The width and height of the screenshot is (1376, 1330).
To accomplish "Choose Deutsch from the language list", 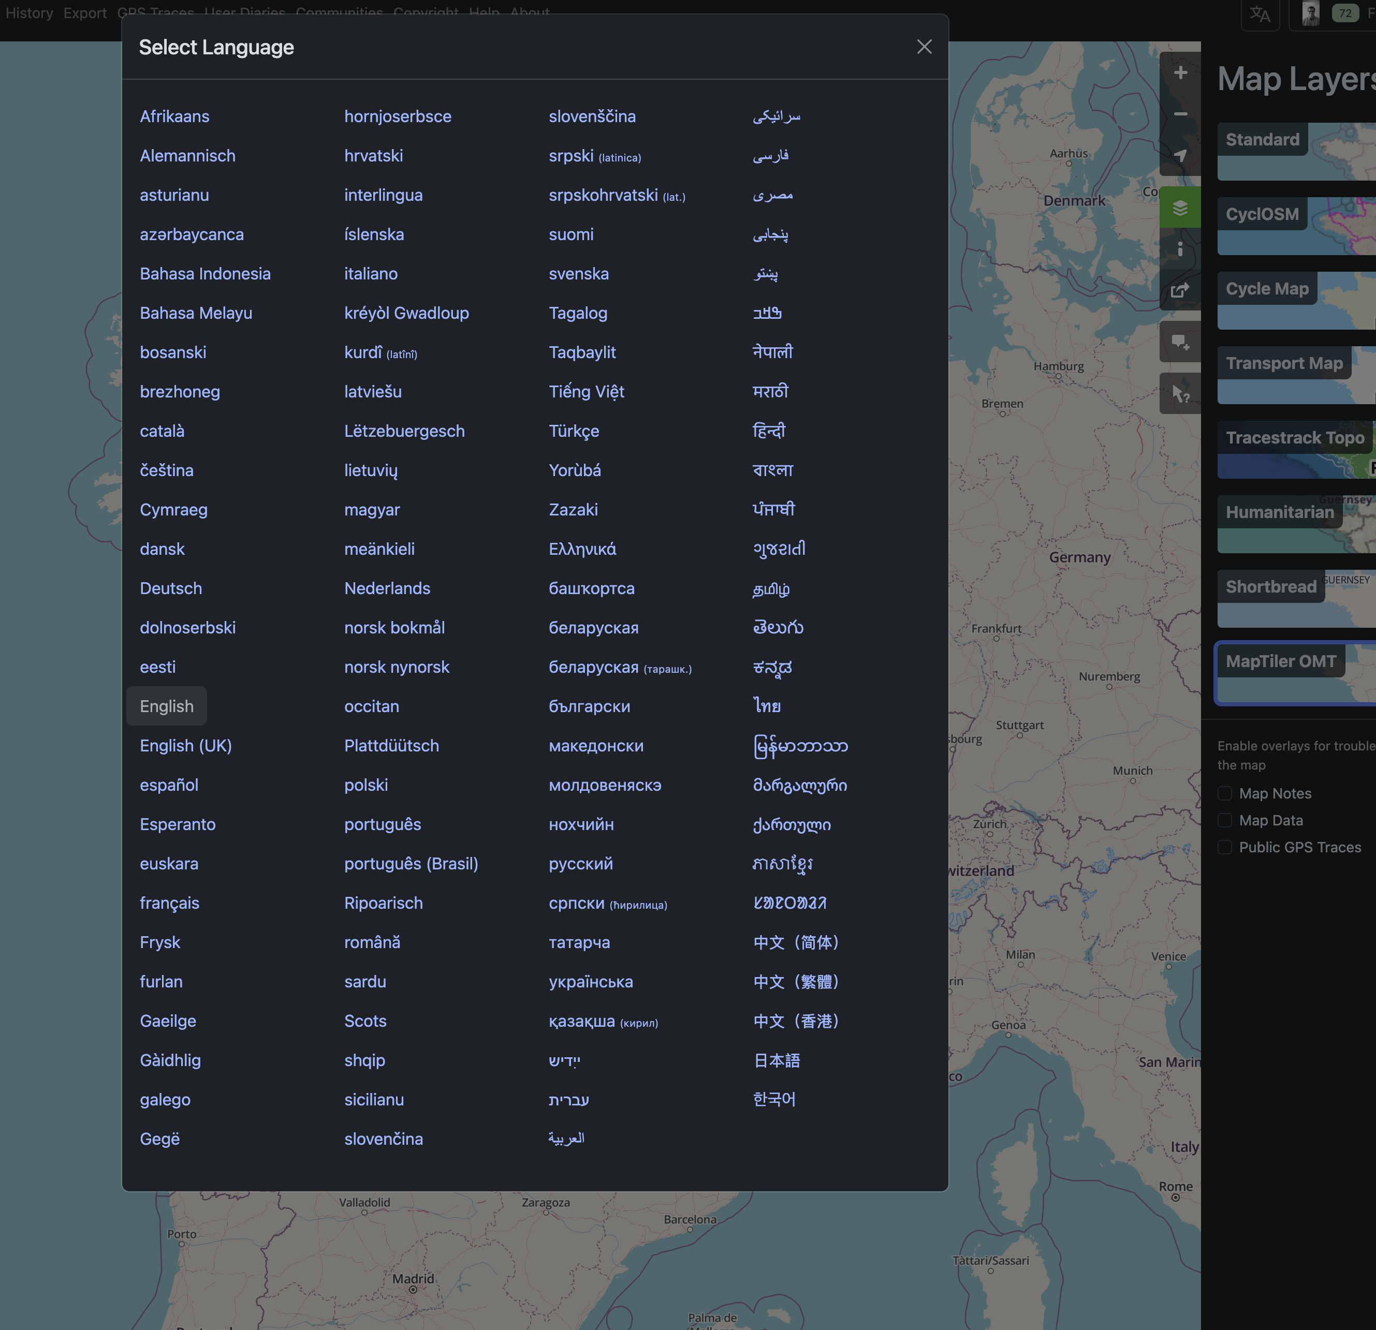I will (171, 588).
